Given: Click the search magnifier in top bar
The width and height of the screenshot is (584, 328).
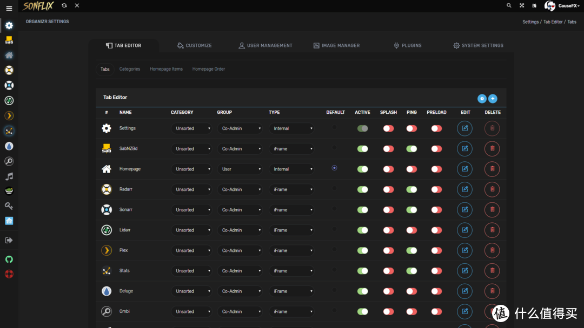Looking at the screenshot, I should [509, 5].
